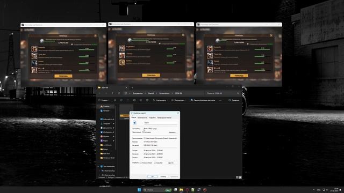Image resolution: width=344 pixels, height=193 pixels.
Task: Open the 'Подробно' tab in Properties
Action: pyautogui.click(x=152, y=117)
